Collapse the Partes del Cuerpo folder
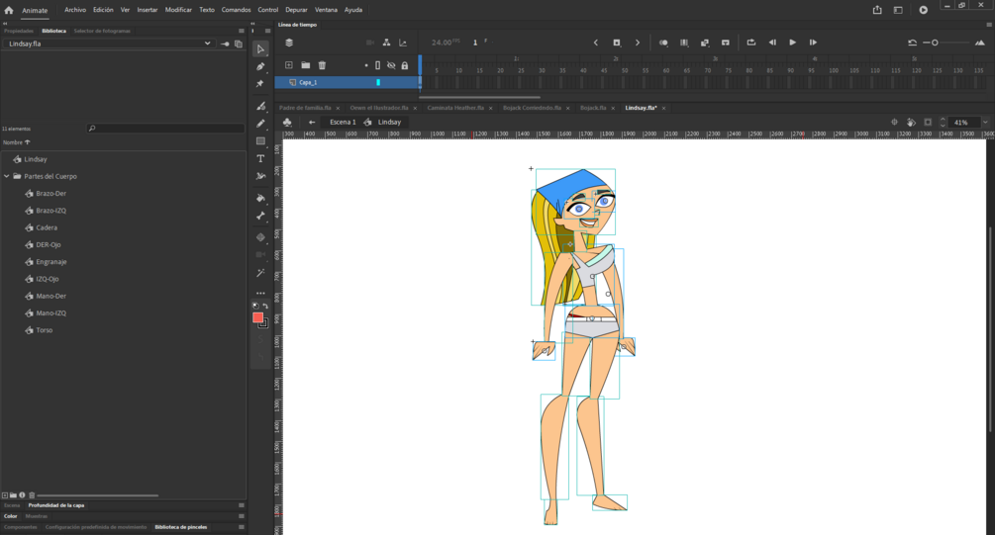This screenshot has width=995, height=535. pyautogui.click(x=7, y=176)
